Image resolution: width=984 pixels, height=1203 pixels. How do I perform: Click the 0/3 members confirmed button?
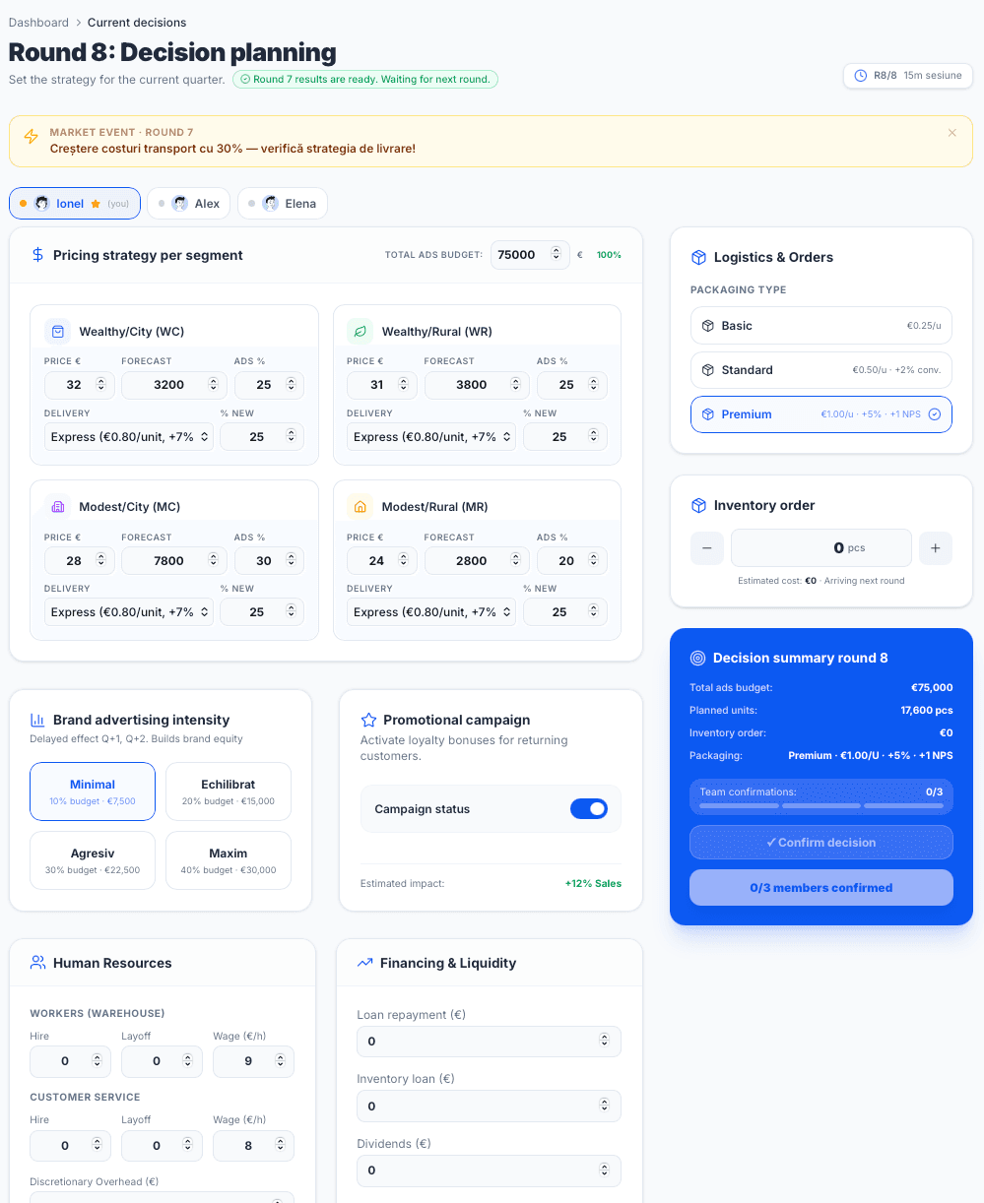click(x=821, y=888)
